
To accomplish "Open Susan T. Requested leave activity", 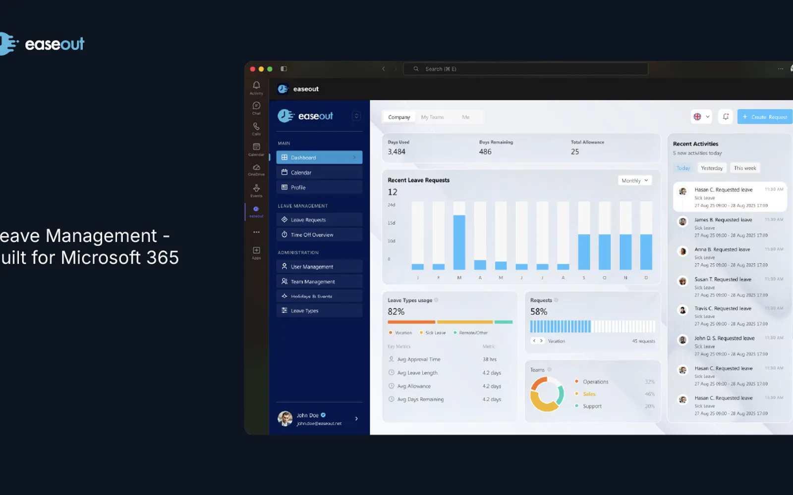I will click(x=730, y=287).
